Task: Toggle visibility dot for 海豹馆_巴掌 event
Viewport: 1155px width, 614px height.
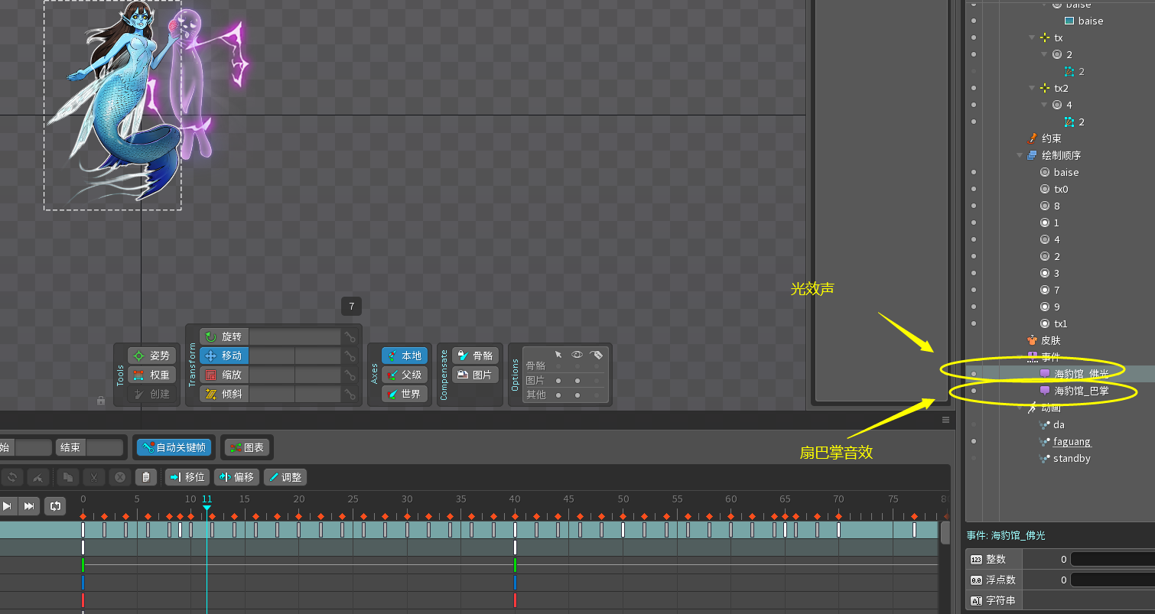Action: coord(974,391)
